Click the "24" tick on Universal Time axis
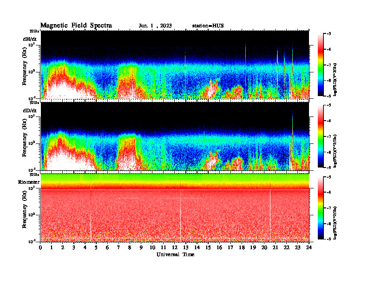368x284 pixels. 309,248
